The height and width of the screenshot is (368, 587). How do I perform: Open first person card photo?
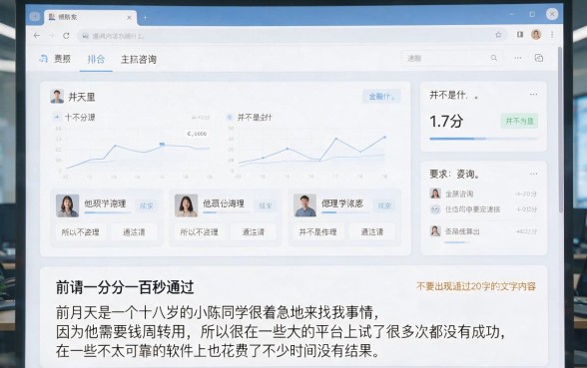tap(68, 205)
